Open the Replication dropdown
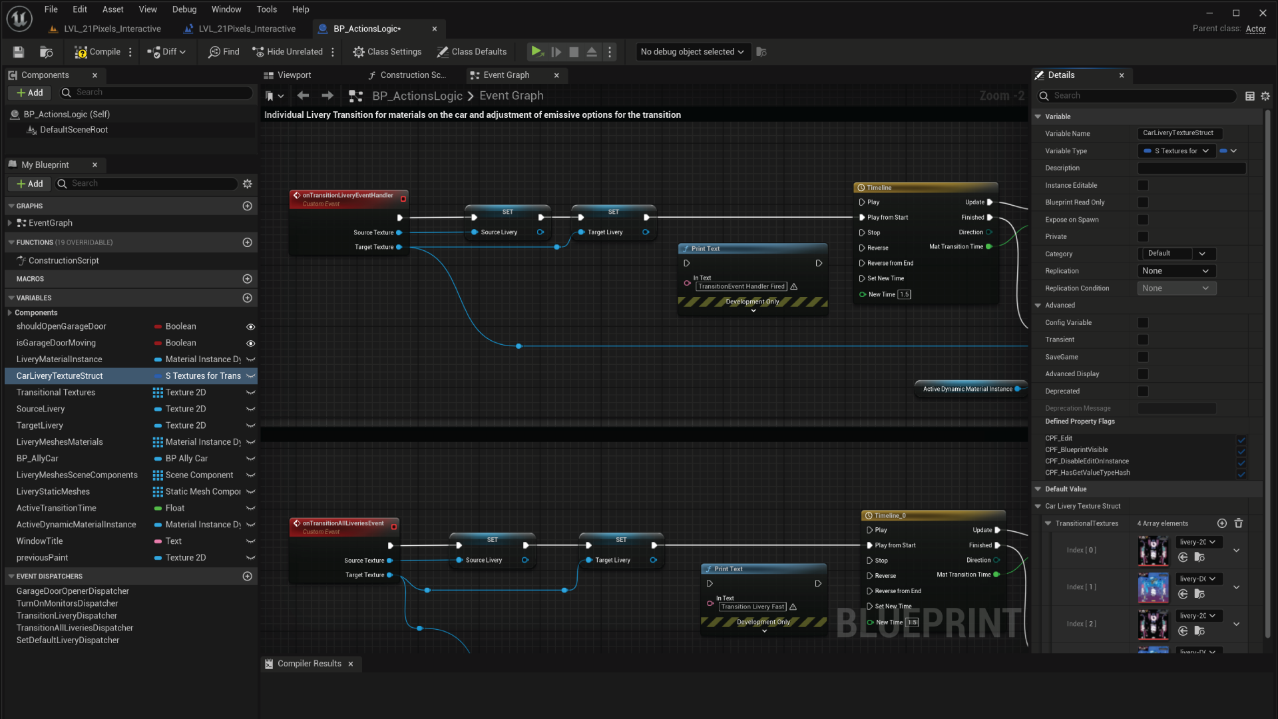 pyautogui.click(x=1175, y=271)
